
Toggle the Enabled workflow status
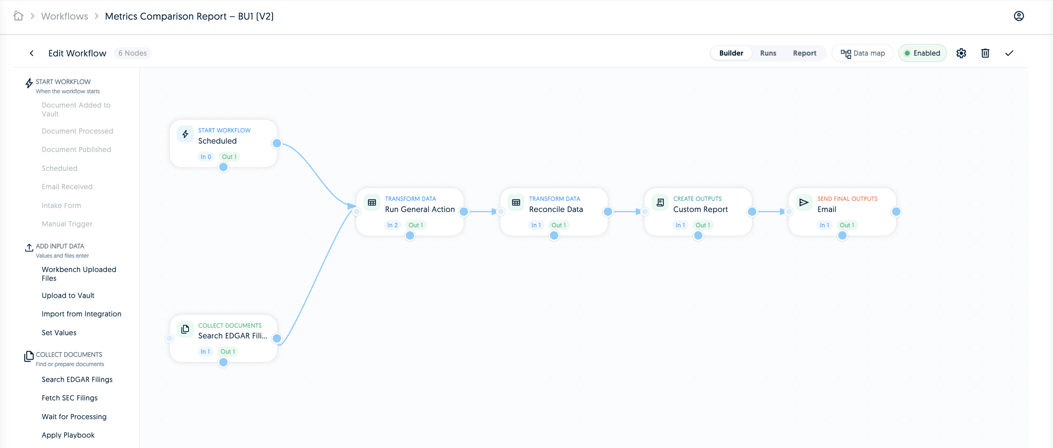tap(922, 53)
